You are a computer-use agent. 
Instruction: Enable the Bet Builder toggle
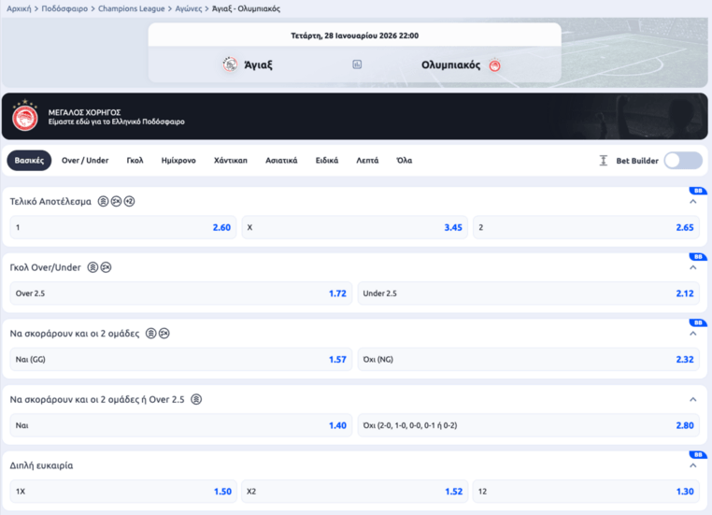point(683,161)
